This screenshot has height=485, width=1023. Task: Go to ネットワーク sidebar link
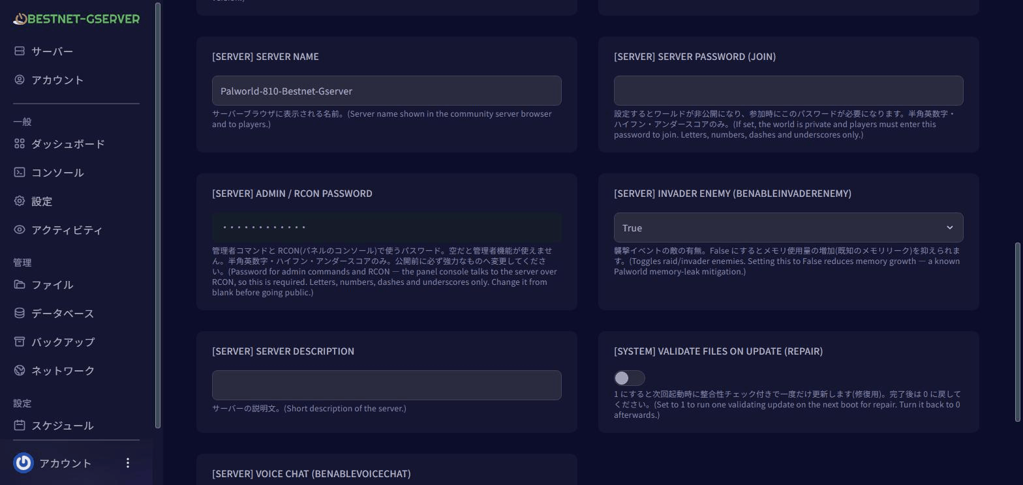pos(63,370)
